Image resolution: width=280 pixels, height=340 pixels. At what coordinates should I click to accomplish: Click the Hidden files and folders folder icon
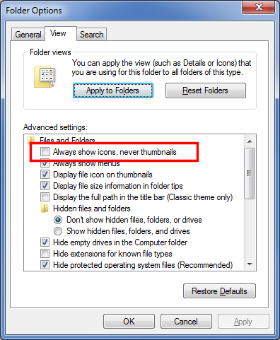45,209
